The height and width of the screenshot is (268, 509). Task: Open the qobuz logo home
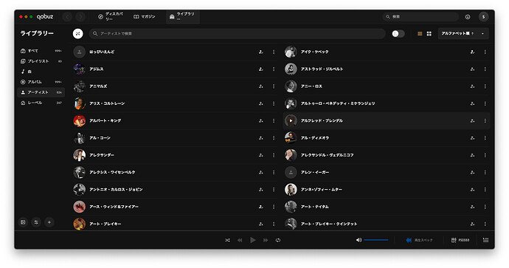pos(45,16)
